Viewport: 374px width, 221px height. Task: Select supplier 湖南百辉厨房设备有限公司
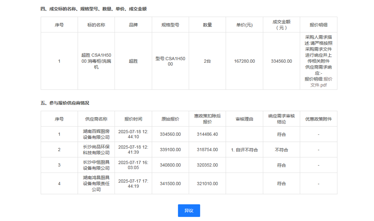96,134
